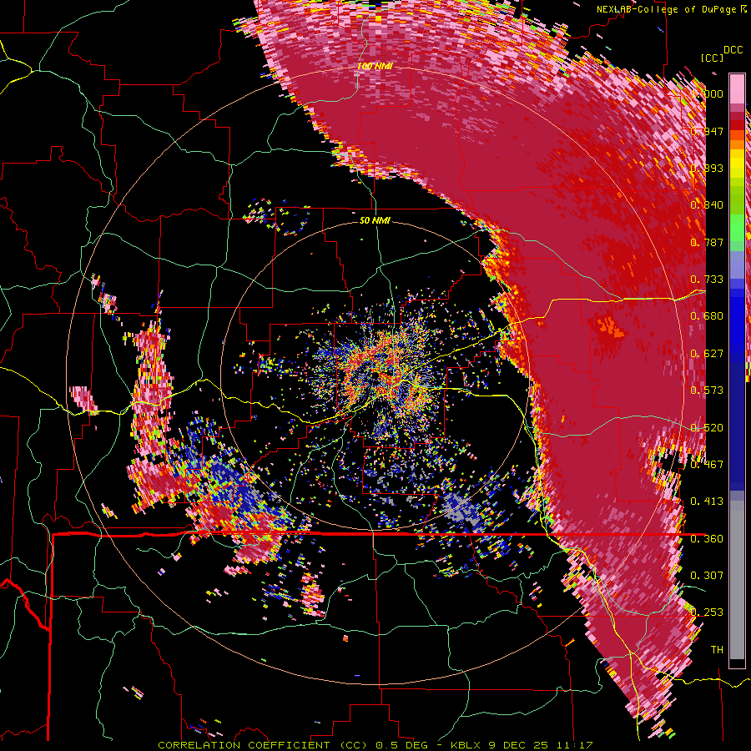Click the DCC legend title

(x=733, y=50)
